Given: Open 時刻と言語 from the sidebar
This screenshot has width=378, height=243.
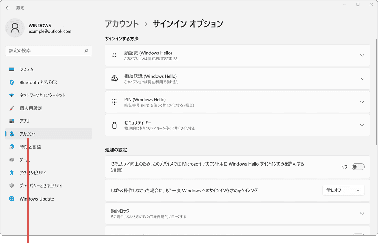Looking at the screenshot, I should [31, 147].
